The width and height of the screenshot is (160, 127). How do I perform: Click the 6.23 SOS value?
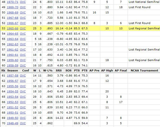[x=69, y=107]
